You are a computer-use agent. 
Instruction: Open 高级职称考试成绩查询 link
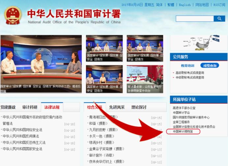tap(190, 73)
